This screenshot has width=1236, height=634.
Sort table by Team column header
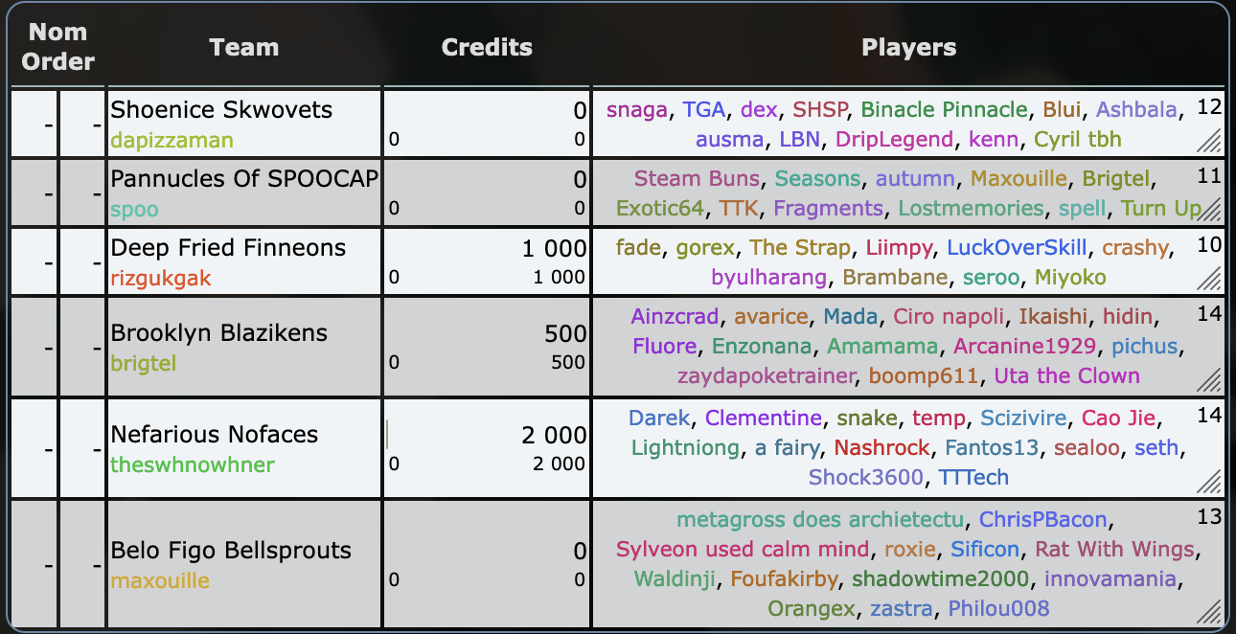pyautogui.click(x=244, y=47)
